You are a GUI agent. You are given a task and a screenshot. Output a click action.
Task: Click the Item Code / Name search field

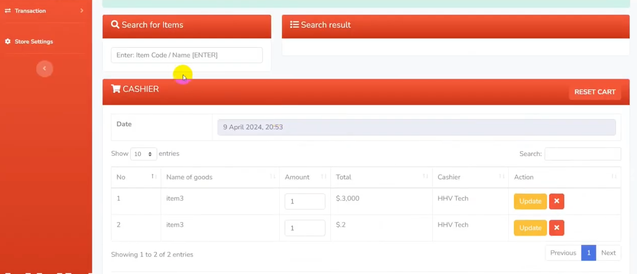point(186,55)
